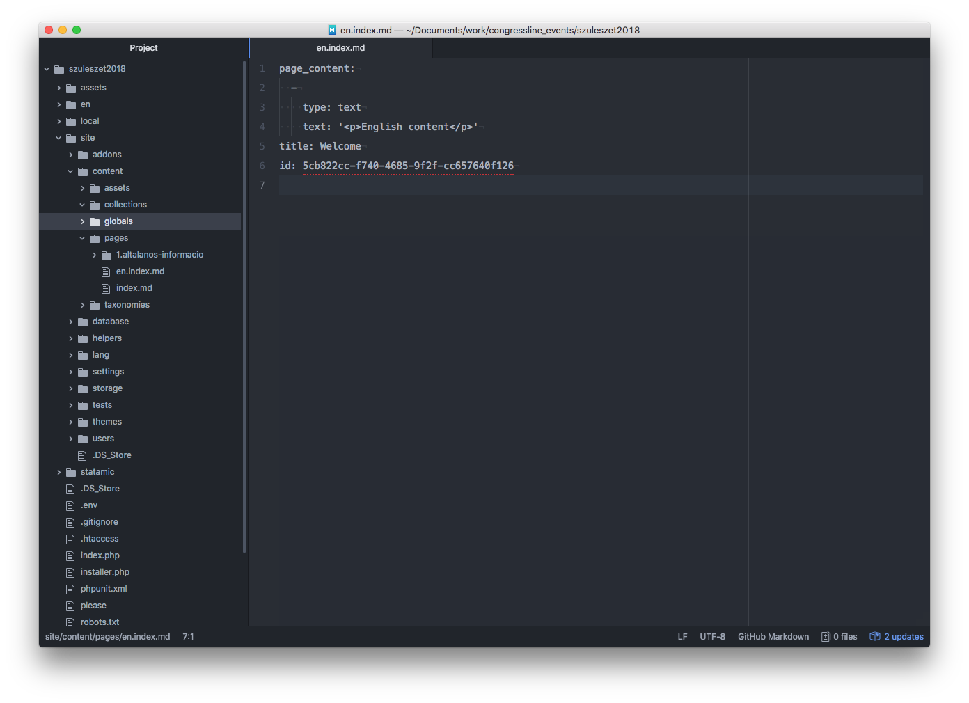Click line number 1 in the gutter
969x703 pixels.
coord(262,68)
